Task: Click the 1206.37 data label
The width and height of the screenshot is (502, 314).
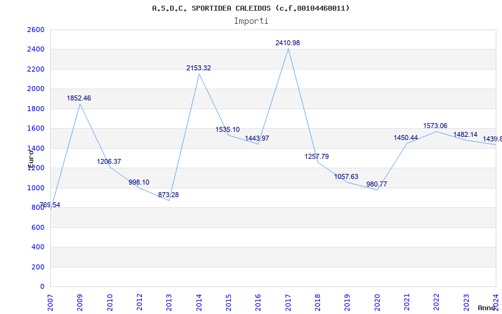Action: (x=109, y=161)
